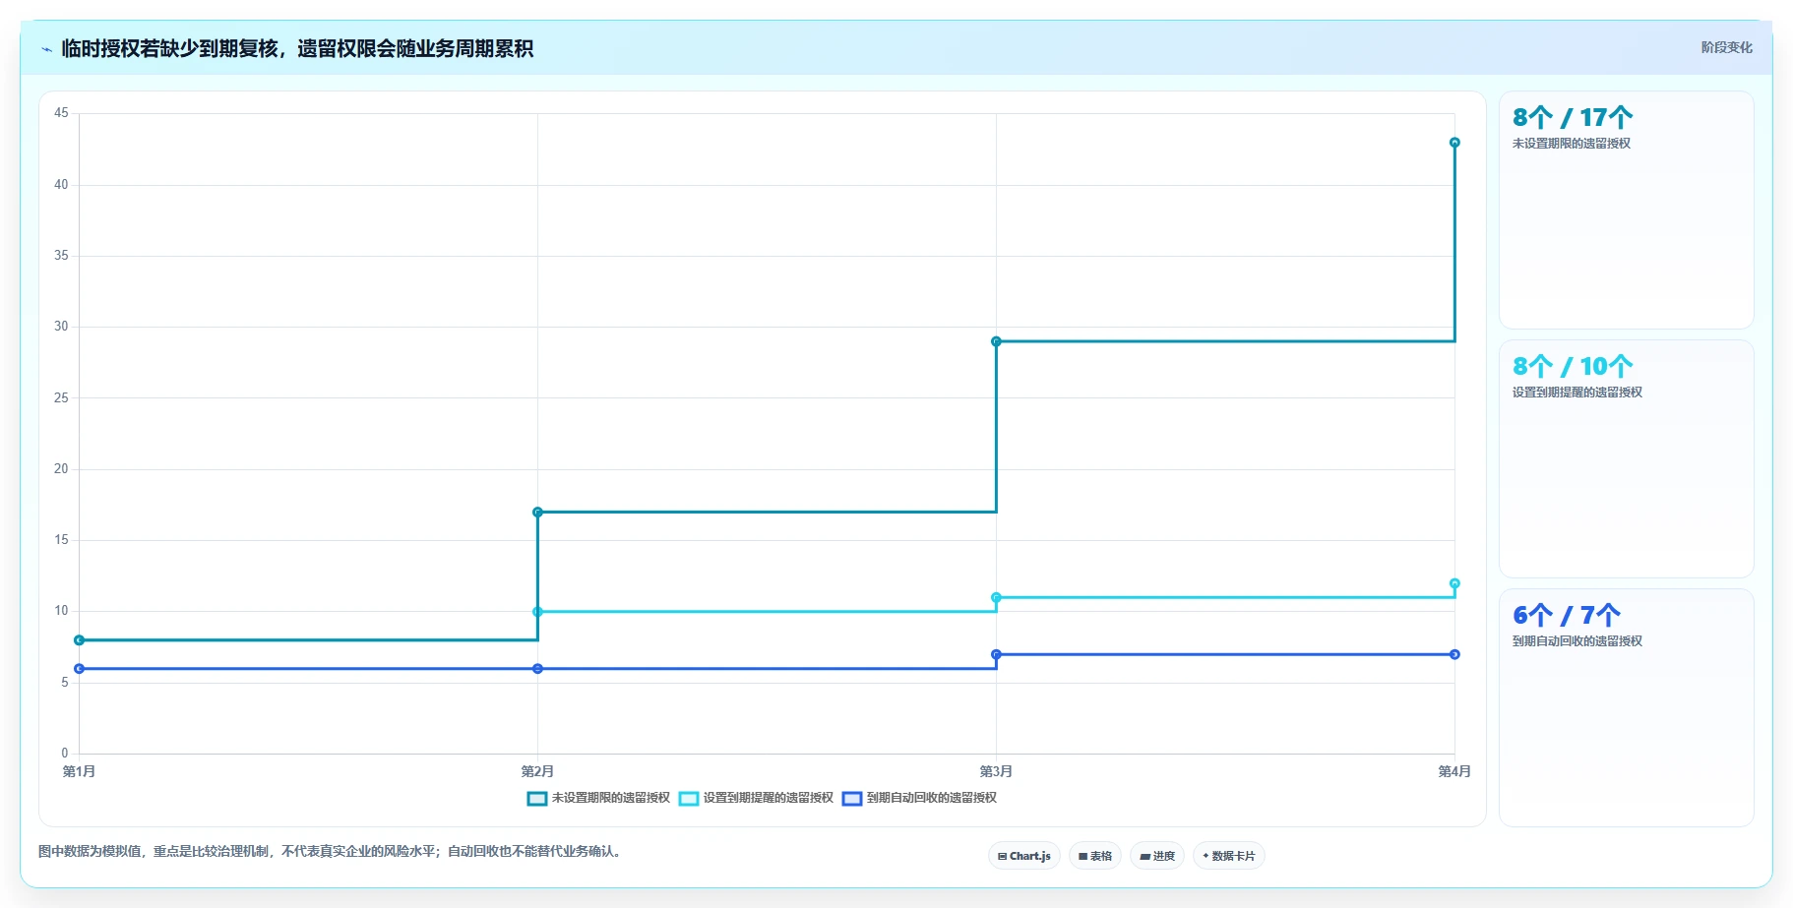Select the teal data point at 17 in 第2月

pos(537,512)
